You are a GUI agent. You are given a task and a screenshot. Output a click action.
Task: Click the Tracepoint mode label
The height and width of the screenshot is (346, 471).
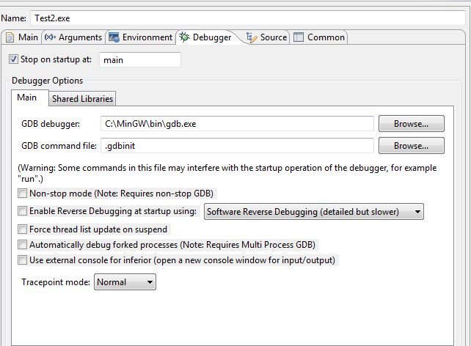click(56, 282)
